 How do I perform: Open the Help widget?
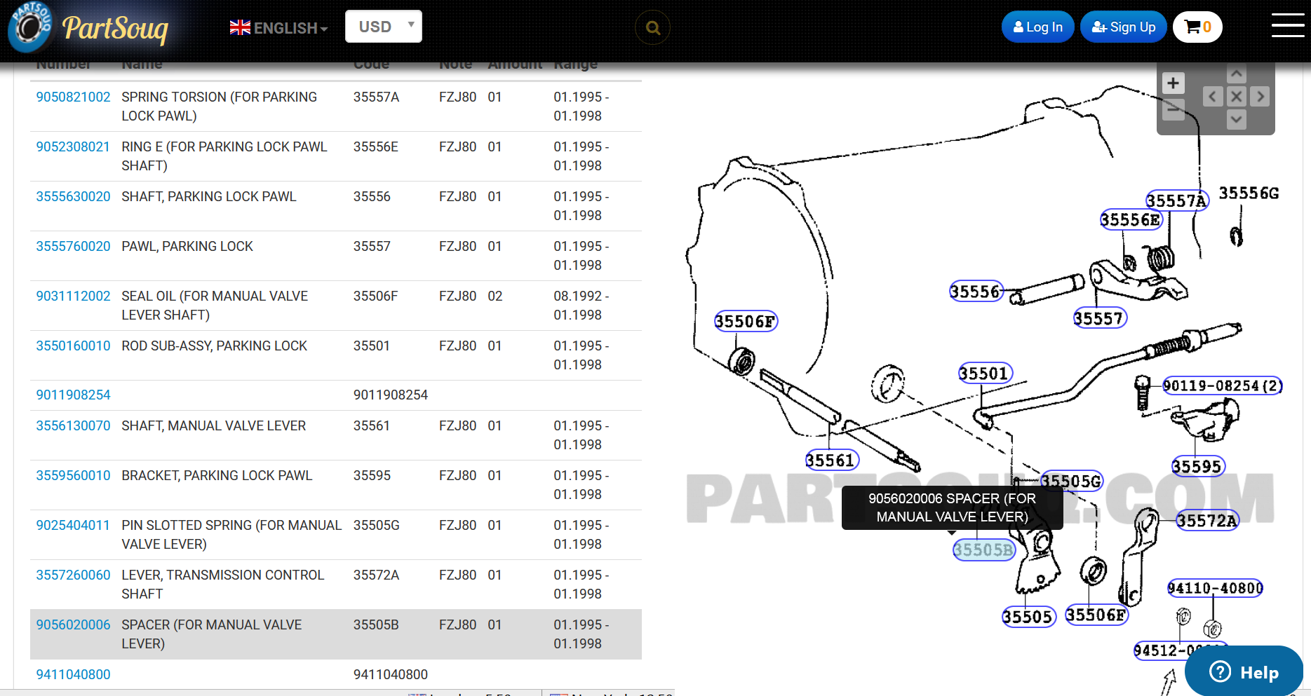pos(1244,671)
